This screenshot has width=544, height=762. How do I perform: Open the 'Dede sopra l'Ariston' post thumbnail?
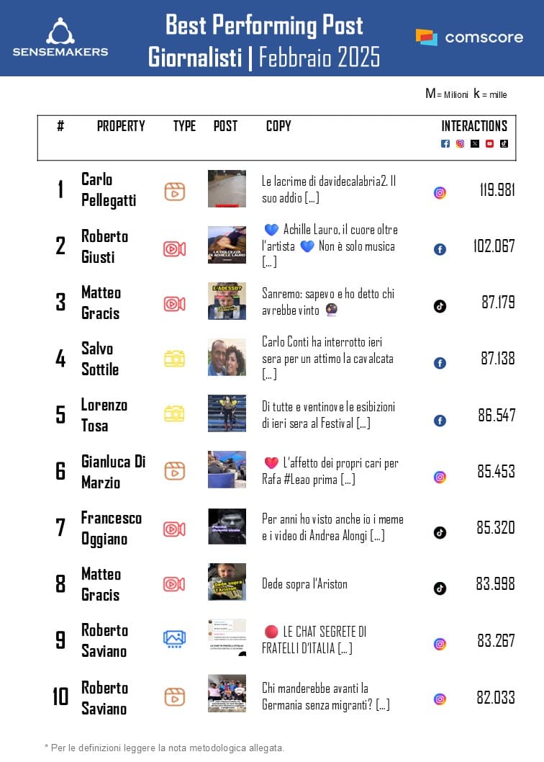pyautogui.click(x=227, y=582)
